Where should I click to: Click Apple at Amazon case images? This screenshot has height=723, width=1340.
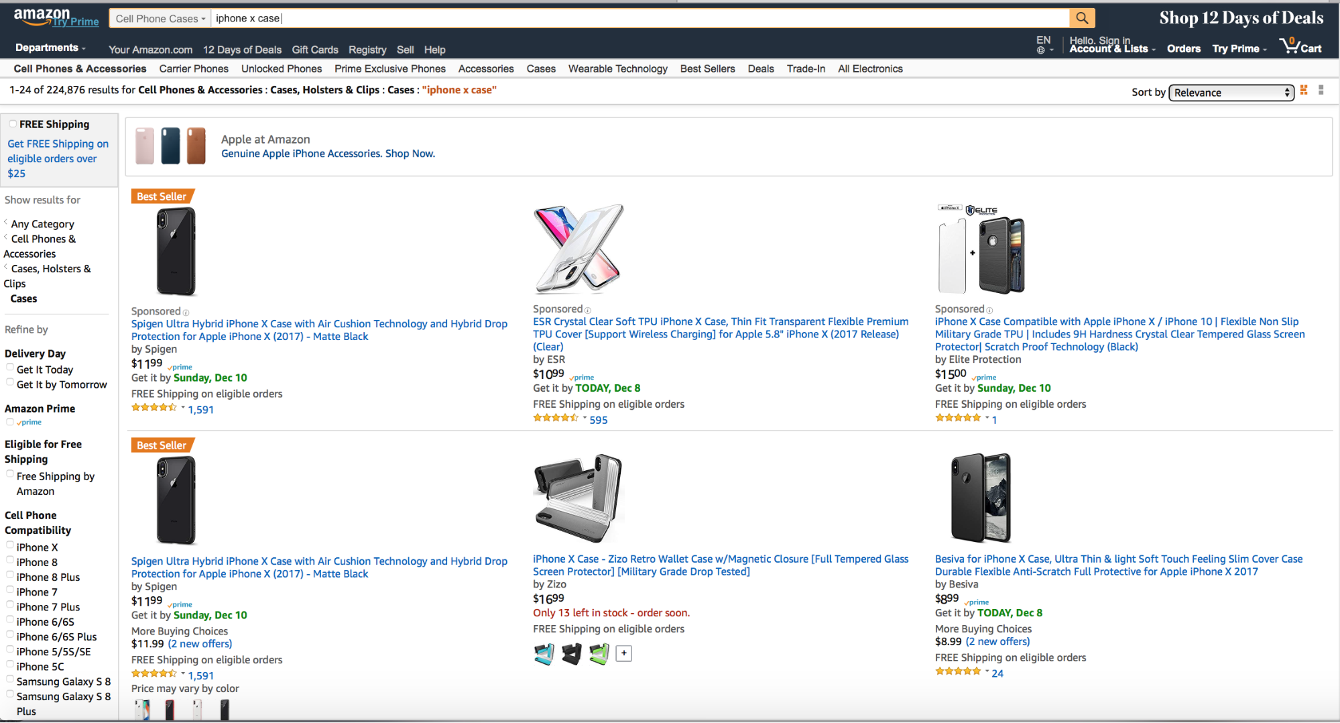(170, 146)
